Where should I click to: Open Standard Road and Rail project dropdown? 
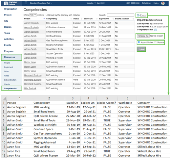(41, 3)
